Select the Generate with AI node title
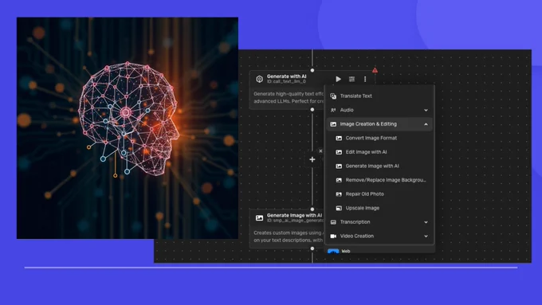 pos(287,76)
